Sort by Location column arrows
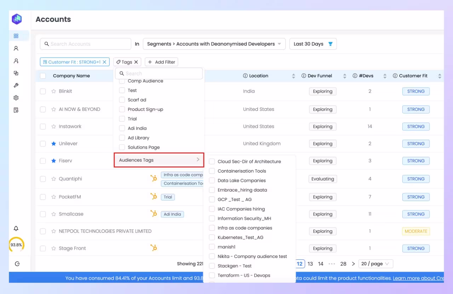The width and height of the screenshot is (453, 294). click(x=293, y=76)
